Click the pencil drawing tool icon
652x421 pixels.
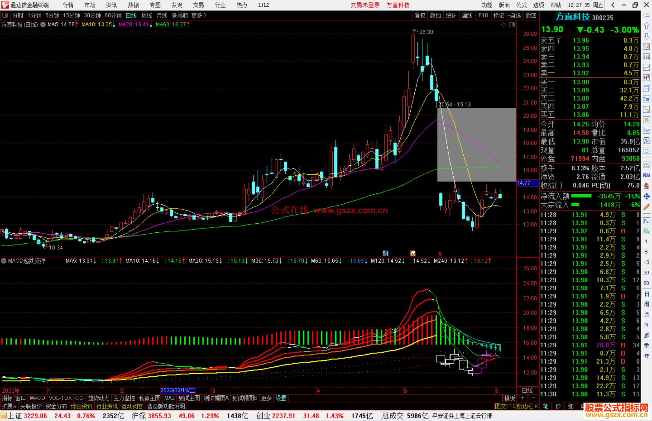[646, 207]
